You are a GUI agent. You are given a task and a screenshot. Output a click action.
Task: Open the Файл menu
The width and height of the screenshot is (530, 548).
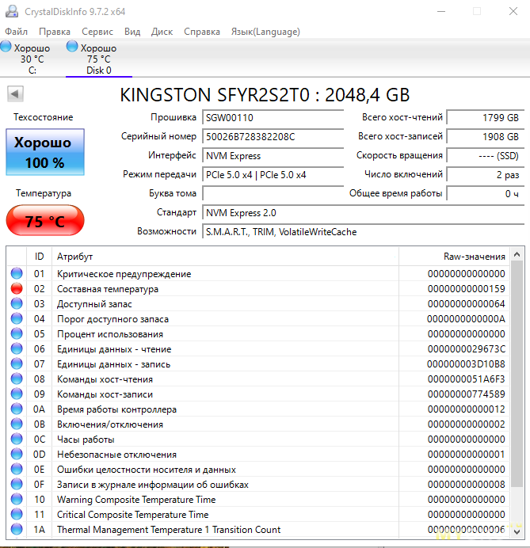tap(16, 32)
